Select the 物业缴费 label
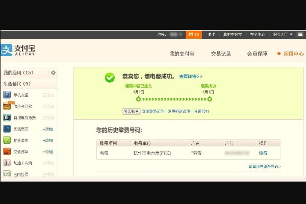This screenshot has width=306, height=204. click(x=21, y=140)
